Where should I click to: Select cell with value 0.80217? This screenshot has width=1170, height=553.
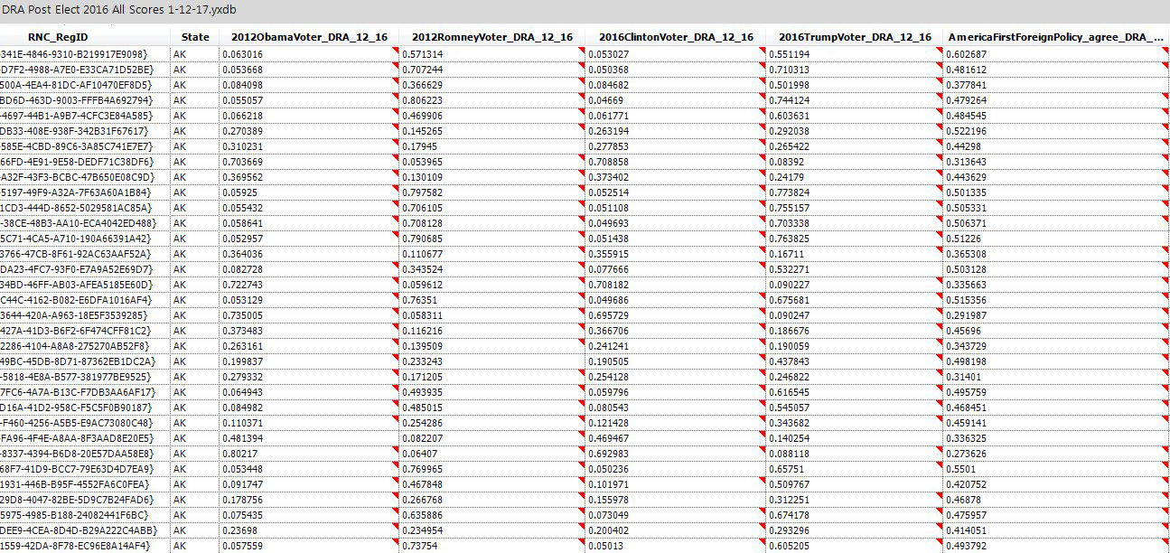point(309,453)
